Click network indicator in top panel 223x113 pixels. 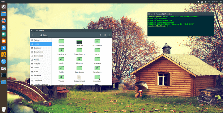(x=198, y=2)
